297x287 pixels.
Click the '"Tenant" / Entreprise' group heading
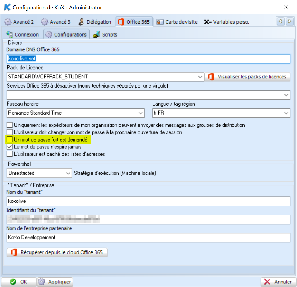(31, 185)
